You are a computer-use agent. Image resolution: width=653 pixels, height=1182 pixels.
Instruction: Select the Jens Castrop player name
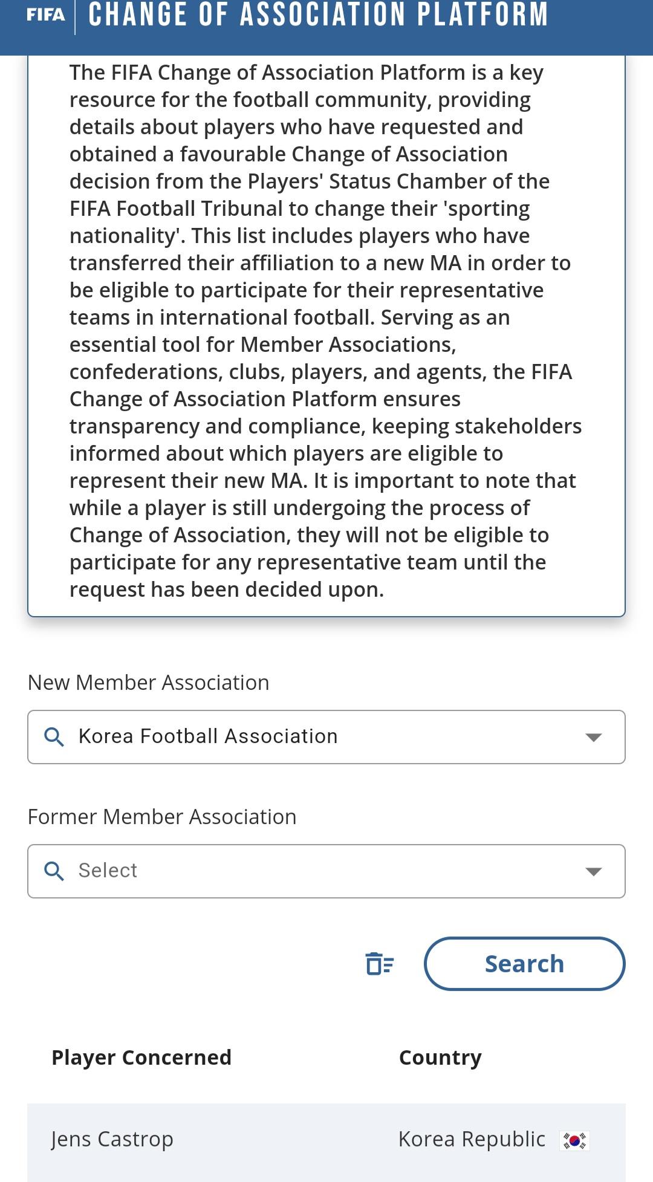click(112, 1139)
